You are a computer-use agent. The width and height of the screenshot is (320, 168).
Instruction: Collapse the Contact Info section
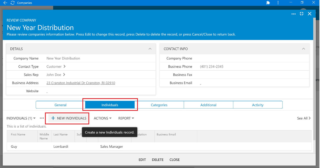303,49
